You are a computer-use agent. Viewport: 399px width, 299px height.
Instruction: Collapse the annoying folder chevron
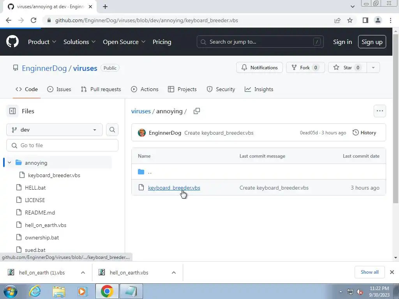(9, 162)
